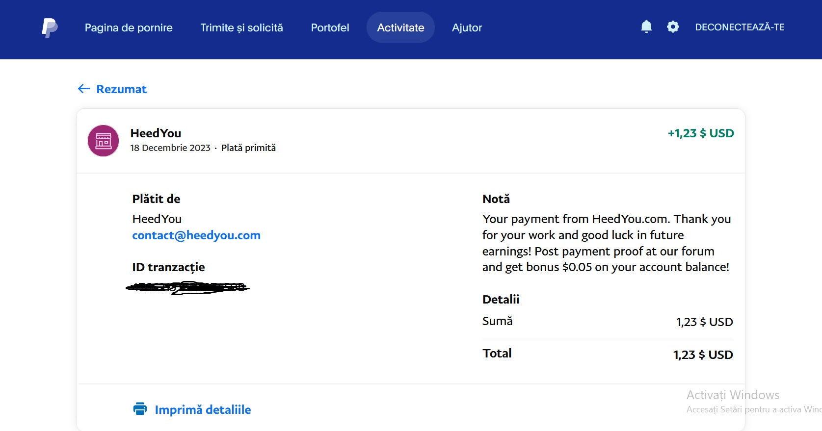Click the HeedYou title in the header

(x=156, y=133)
